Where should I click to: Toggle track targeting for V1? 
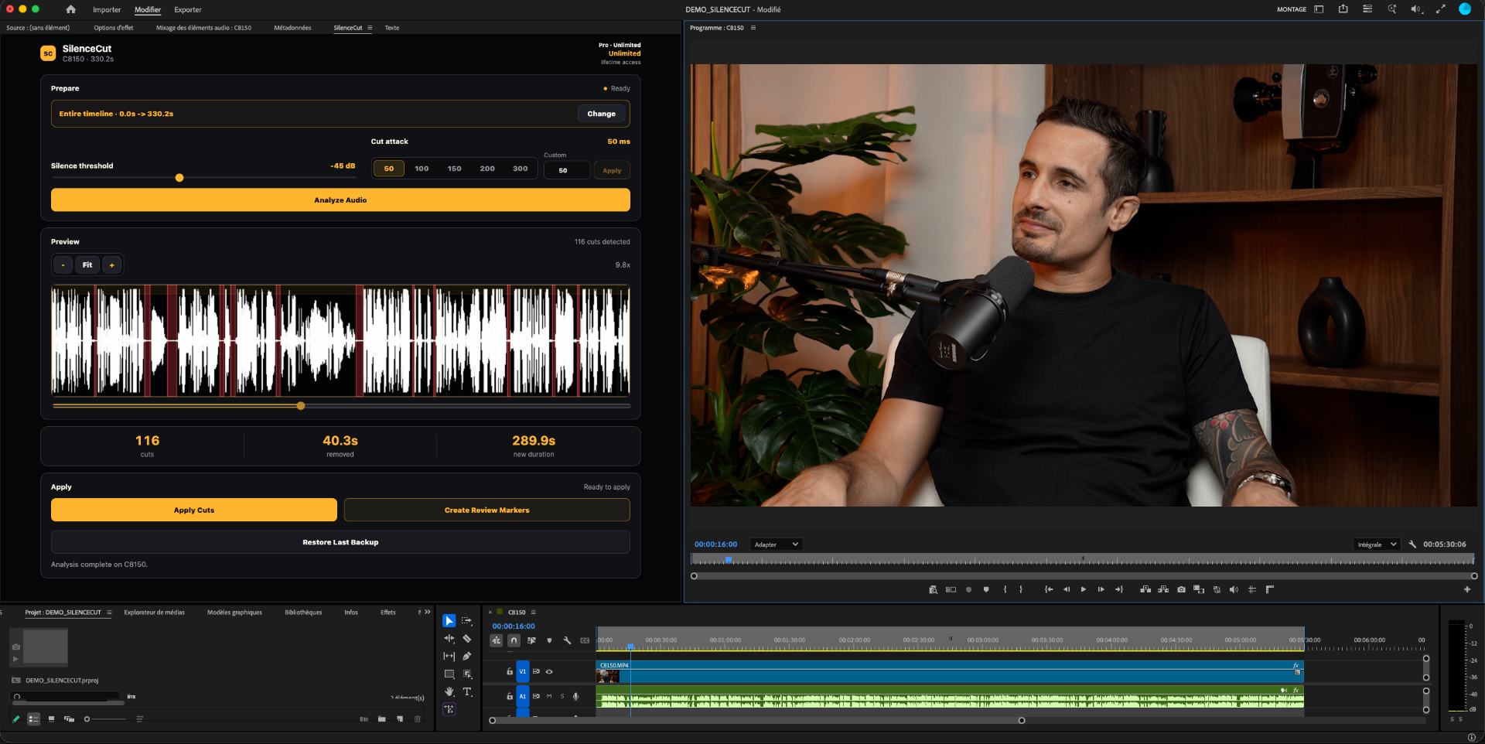point(523,671)
